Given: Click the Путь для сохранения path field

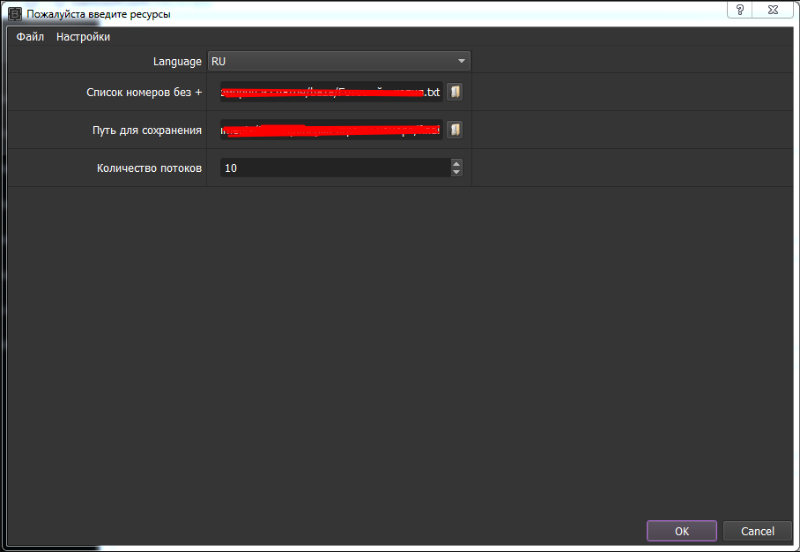Looking at the screenshot, I should (x=331, y=130).
